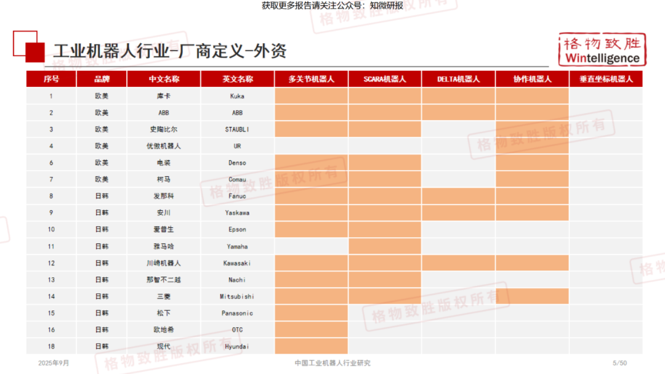The height and width of the screenshot is (374, 665).
Task: Select the 中文名称 column header
Action: point(164,79)
